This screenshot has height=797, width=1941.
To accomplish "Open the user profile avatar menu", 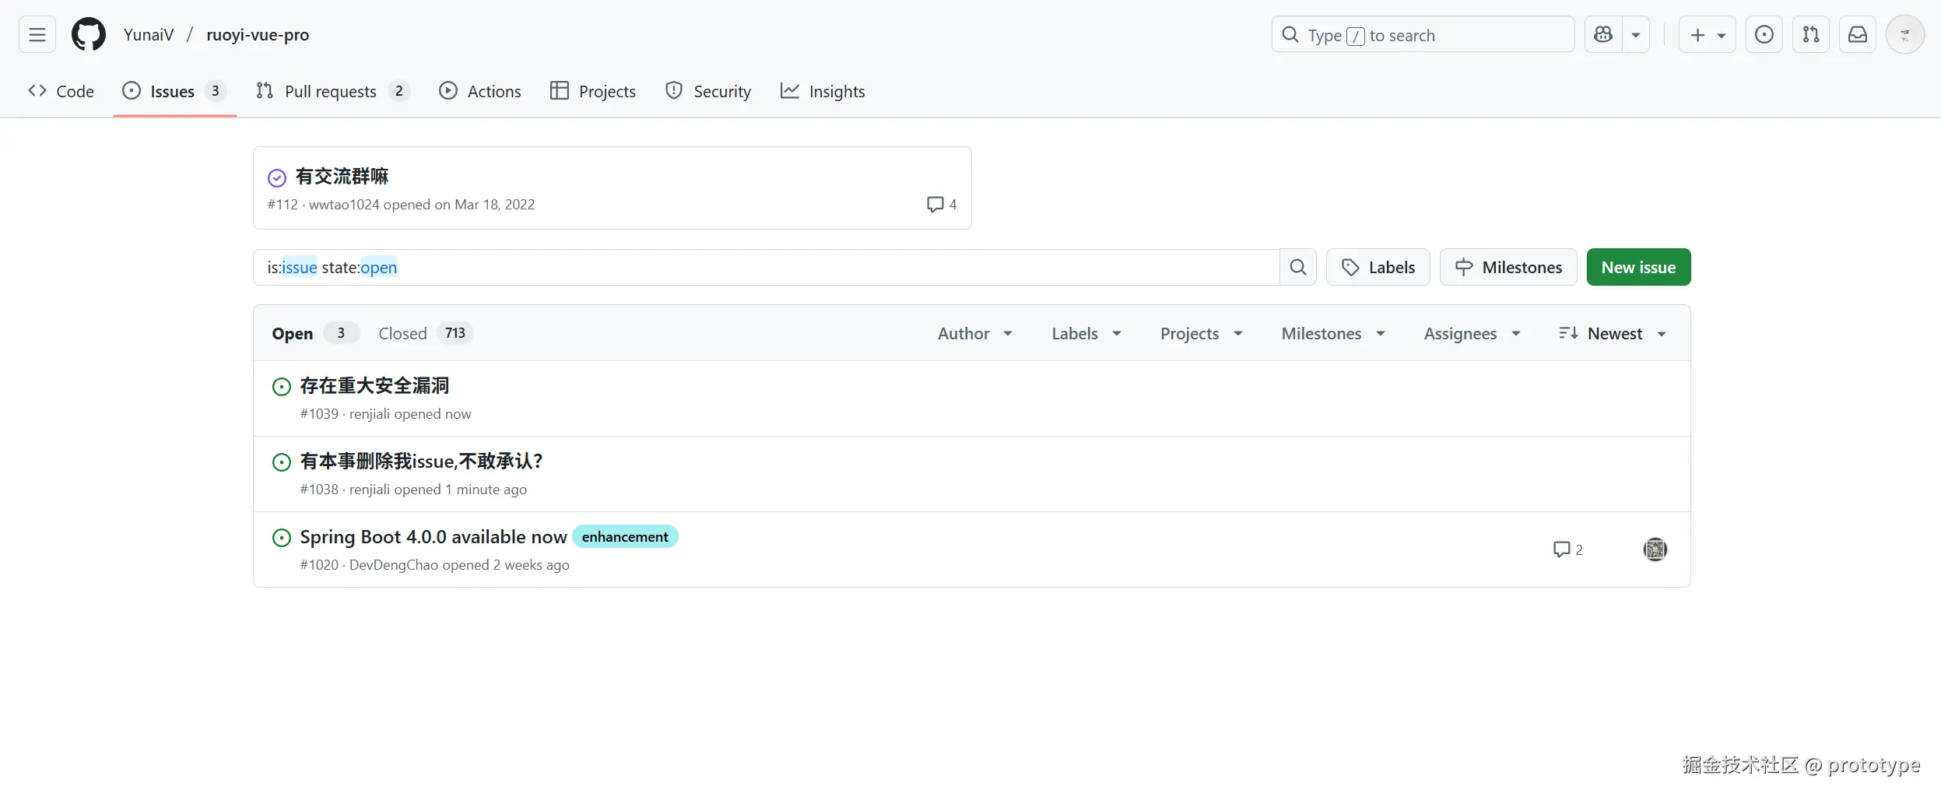I will point(1905,35).
